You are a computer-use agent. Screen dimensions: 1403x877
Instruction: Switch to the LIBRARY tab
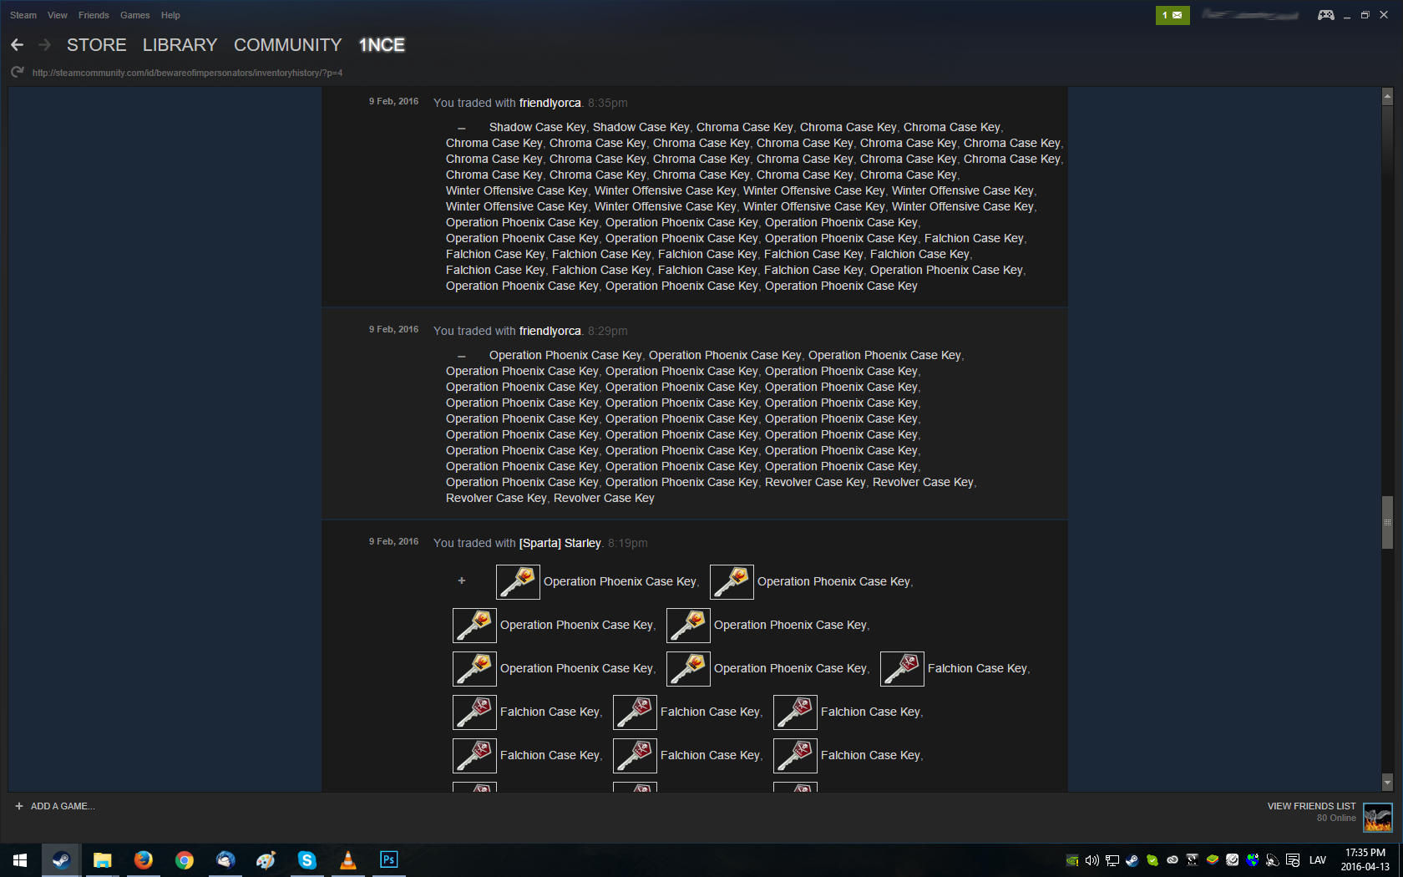pyautogui.click(x=180, y=45)
